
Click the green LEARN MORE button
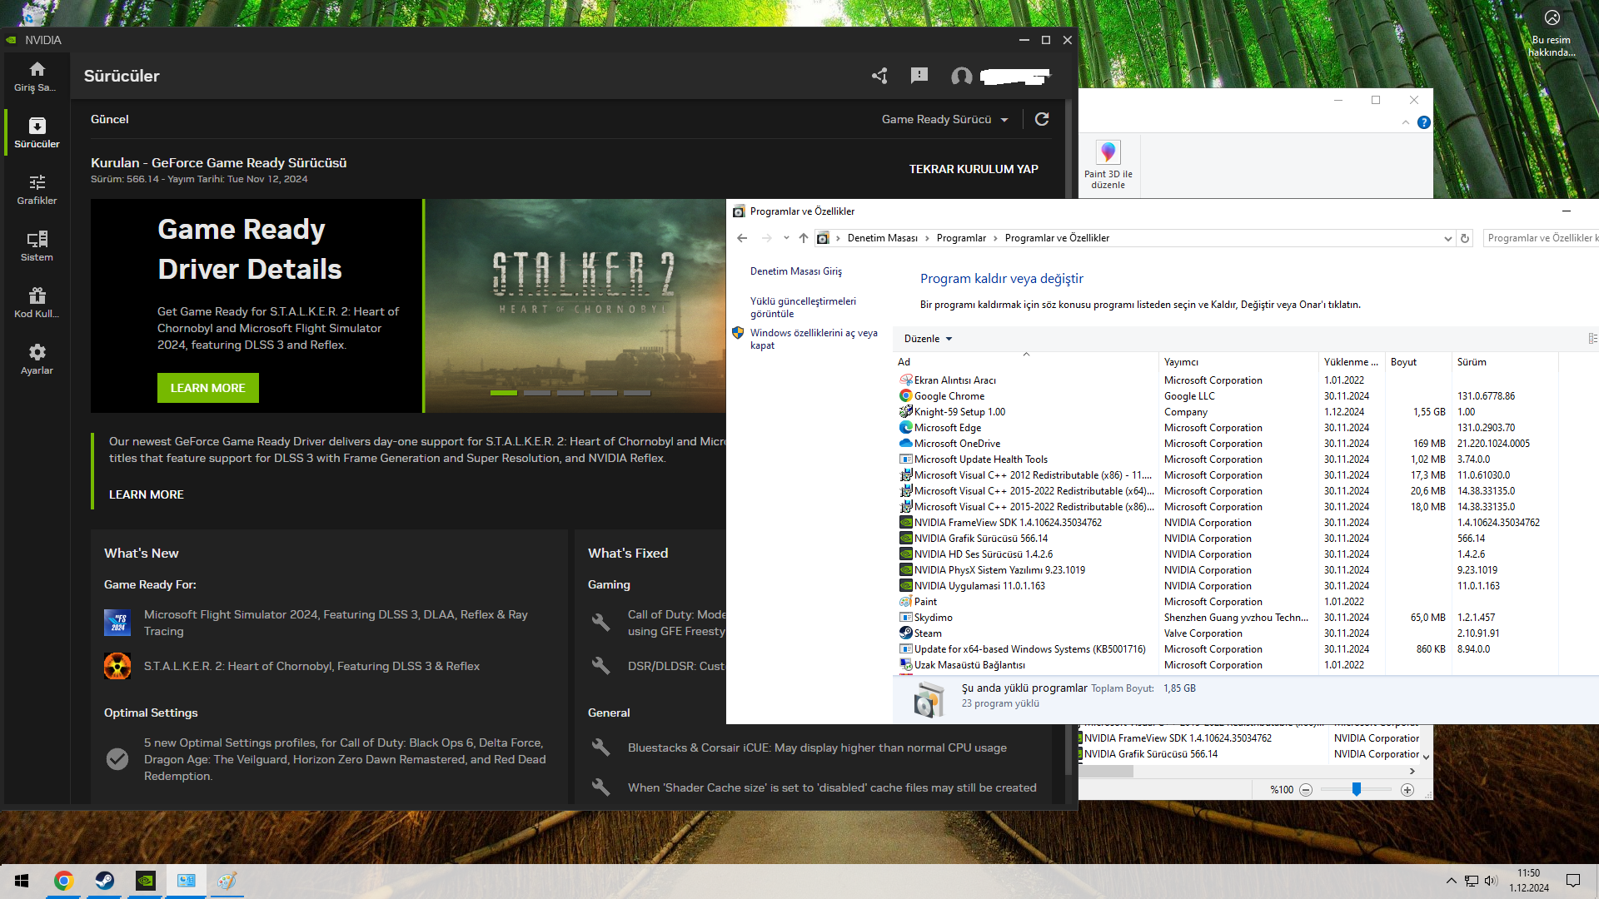(x=207, y=388)
